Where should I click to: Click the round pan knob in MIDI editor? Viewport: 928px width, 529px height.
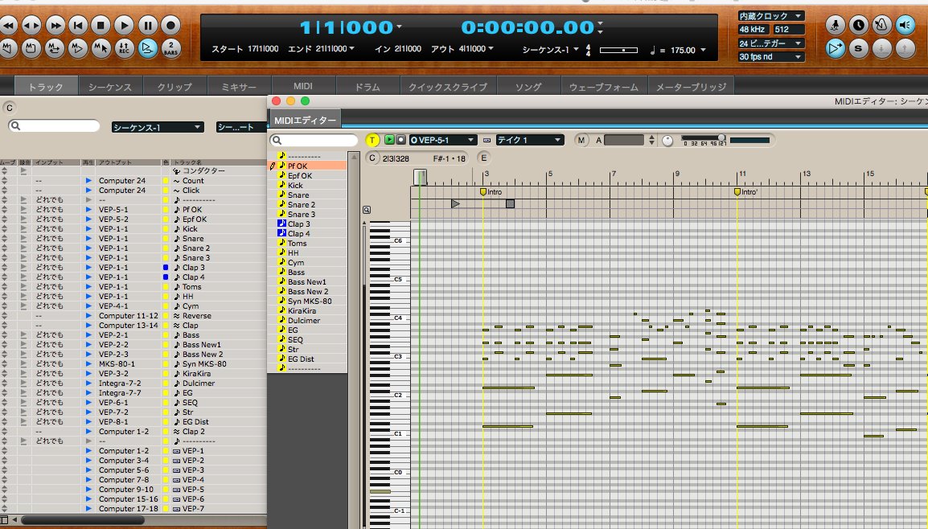click(x=667, y=140)
